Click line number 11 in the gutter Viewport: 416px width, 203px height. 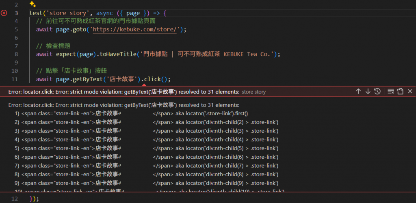(15, 79)
